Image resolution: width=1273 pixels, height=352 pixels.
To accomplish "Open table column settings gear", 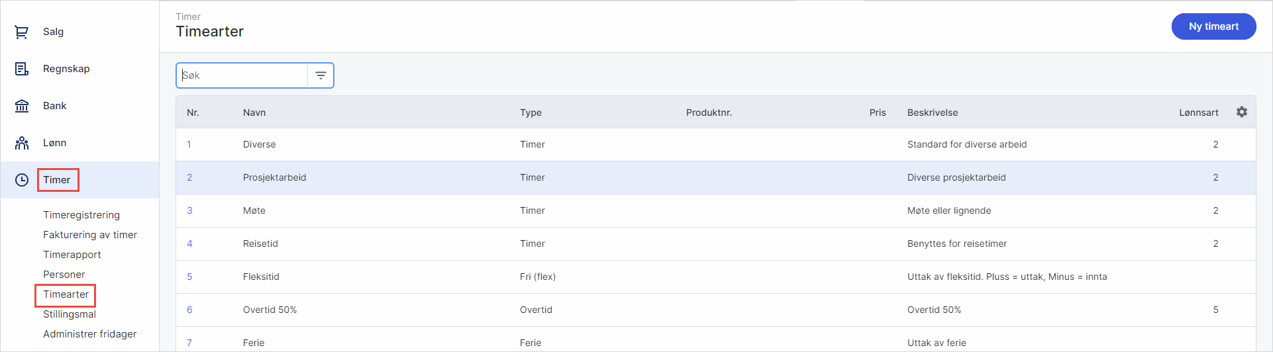I will pos(1241,112).
